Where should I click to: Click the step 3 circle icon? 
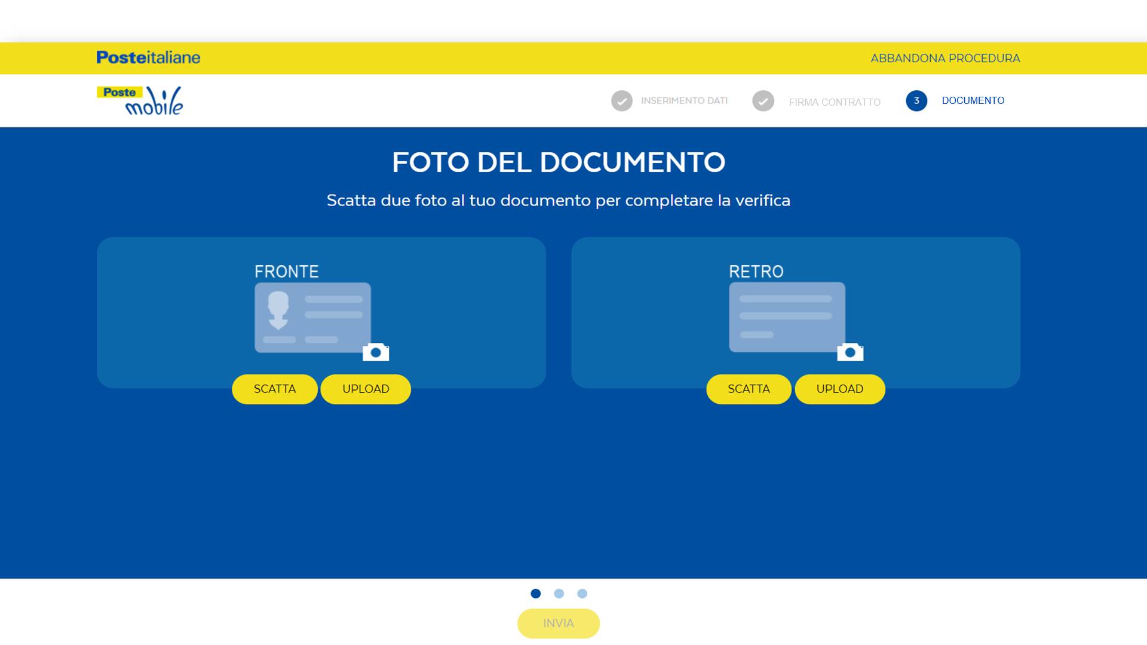point(916,101)
